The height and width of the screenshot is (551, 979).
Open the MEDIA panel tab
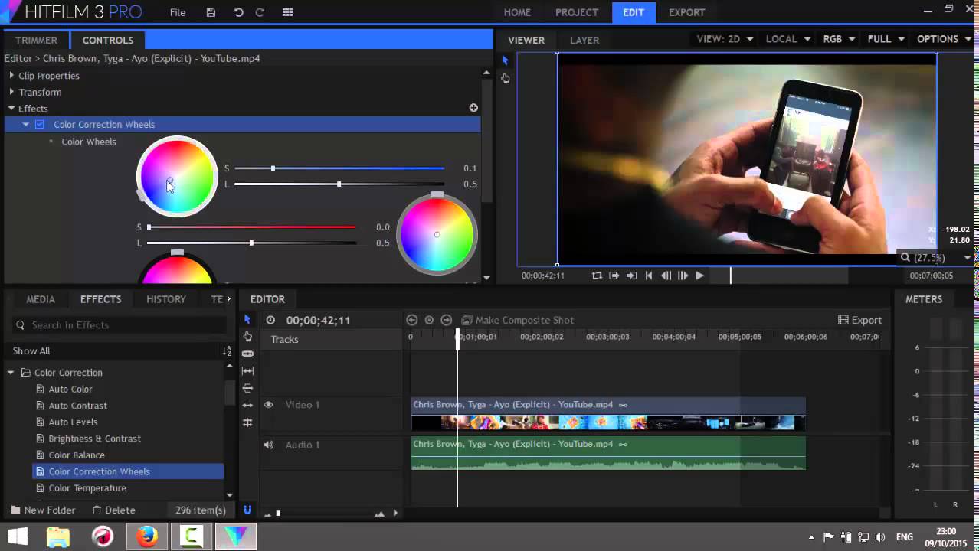pyautogui.click(x=41, y=299)
